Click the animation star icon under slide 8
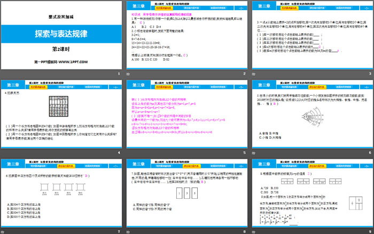The width and height of the screenshot is (374, 234). pyautogui.click(x=128, y=232)
